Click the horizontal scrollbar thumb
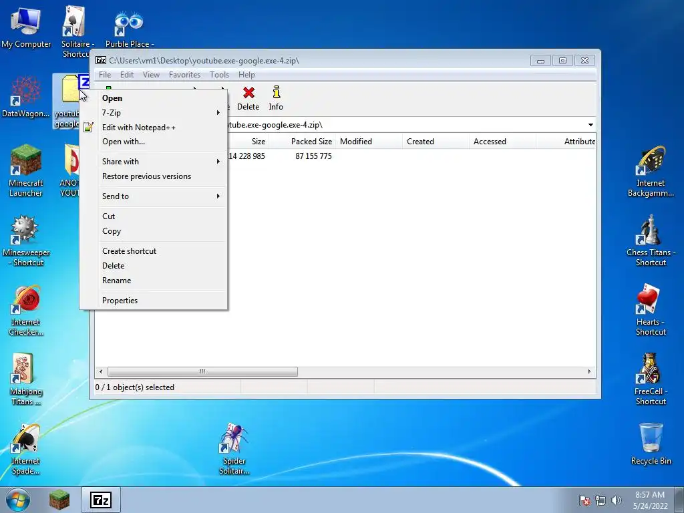 pos(203,371)
